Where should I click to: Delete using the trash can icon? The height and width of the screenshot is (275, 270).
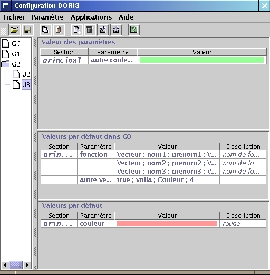pos(90,30)
